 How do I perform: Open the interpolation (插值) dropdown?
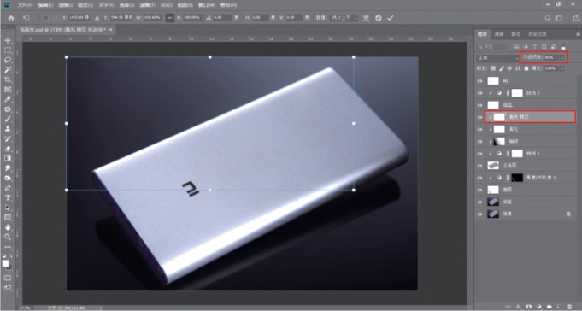coord(344,18)
